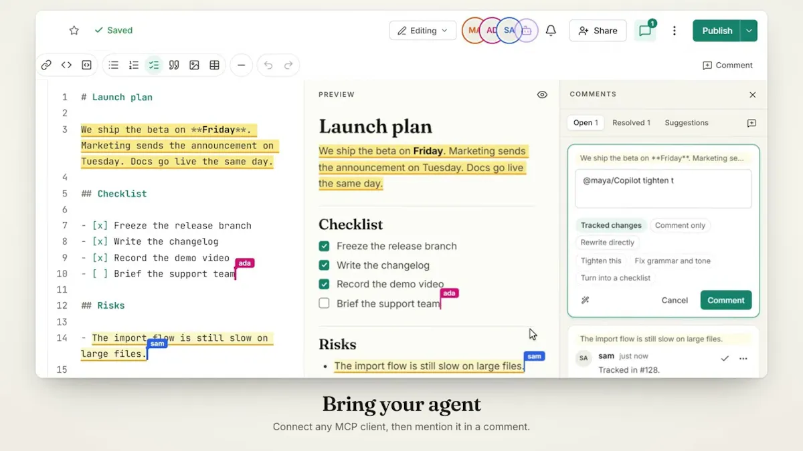Undo the last edit
The height and width of the screenshot is (451, 803).
click(x=268, y=65)
